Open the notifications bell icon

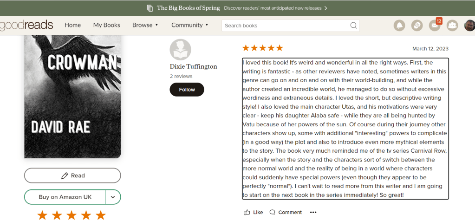pyautogui.click(x=399, y=26)
